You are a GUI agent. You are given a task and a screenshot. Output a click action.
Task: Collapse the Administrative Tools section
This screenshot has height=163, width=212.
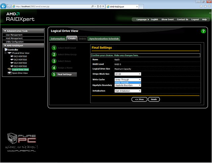[4, 31]
